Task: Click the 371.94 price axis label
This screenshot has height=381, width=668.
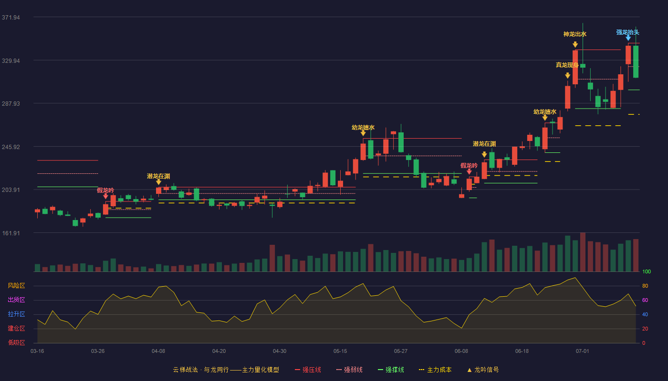Action: click(x=10, y=18)
